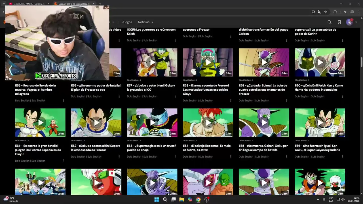Viewport: 363px width, 204px height.
Task: Open more options for episode E56
Action: pyautogui.click(x=119, y=96)
